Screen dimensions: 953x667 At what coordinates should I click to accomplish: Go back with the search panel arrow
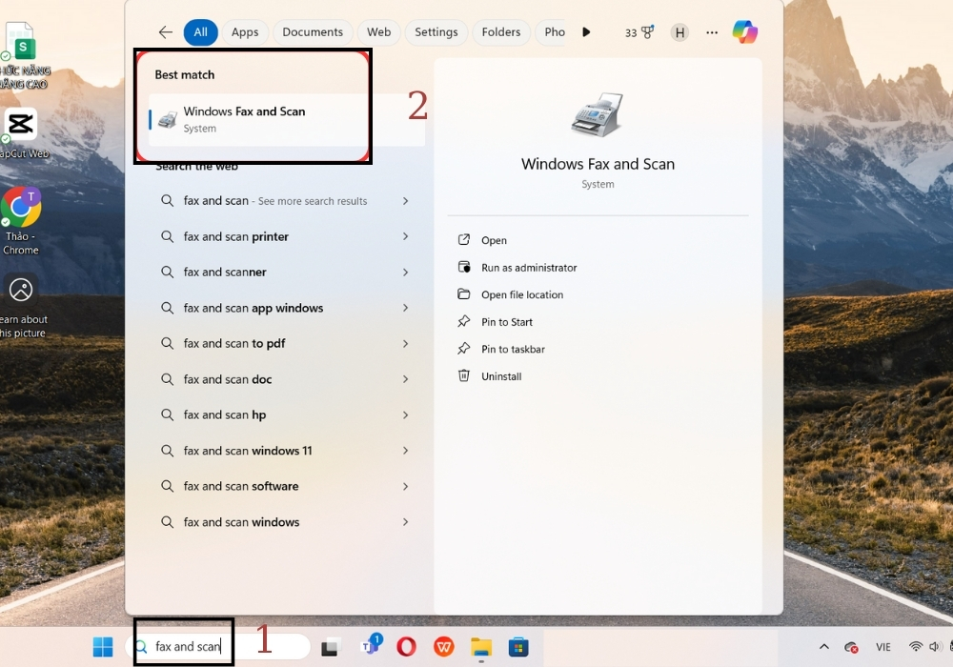[x=165, y=32]
